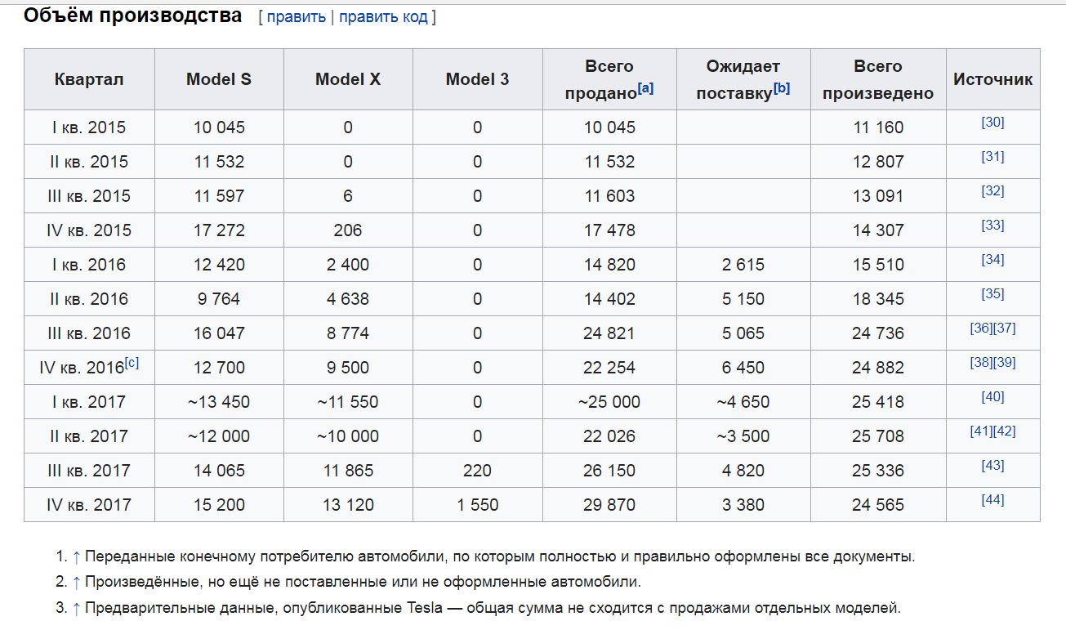Image resolution: width=1066 pixels, height=630 pixels.
Task: Click the Model S value "~13 450"
Action: (x=219, y=402)
